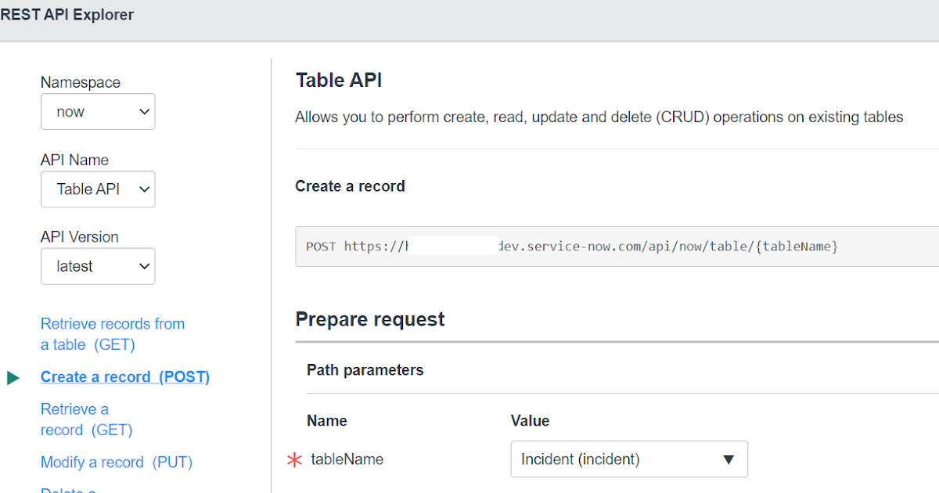Click the red required asterisk beside tableName
The image size is (939, 493).
(x=293, y=460)
